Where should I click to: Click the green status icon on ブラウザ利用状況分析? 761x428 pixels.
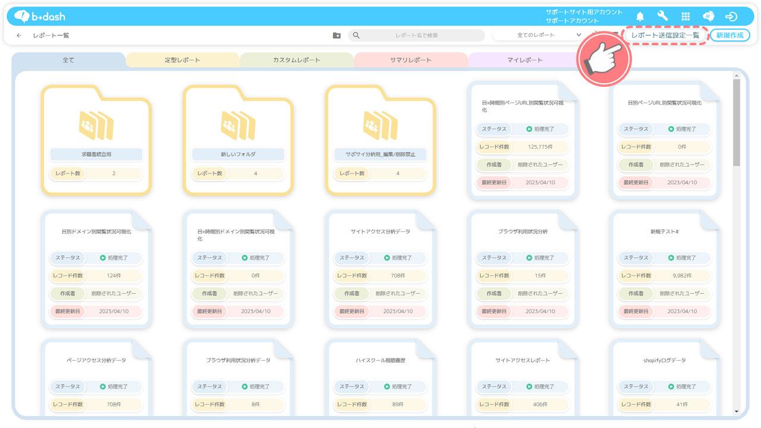529,258
